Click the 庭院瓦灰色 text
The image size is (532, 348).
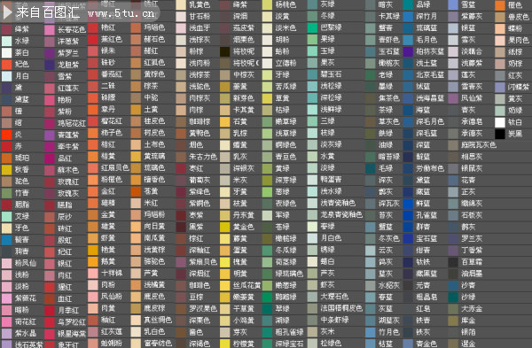[x=479, y=145]
